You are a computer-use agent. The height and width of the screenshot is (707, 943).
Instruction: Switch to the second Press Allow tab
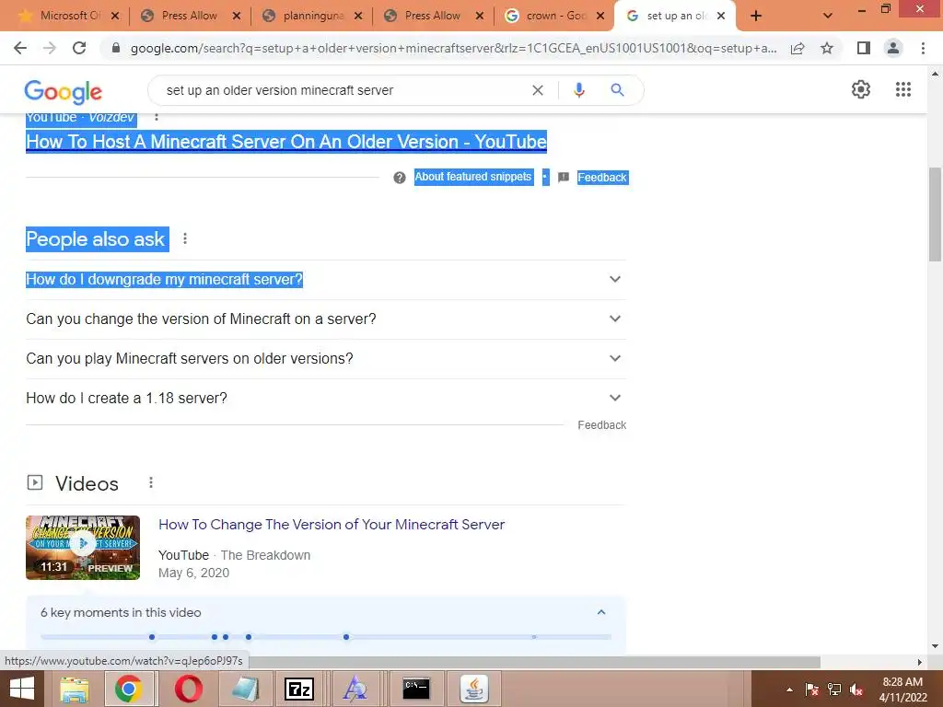click(432, 16)
